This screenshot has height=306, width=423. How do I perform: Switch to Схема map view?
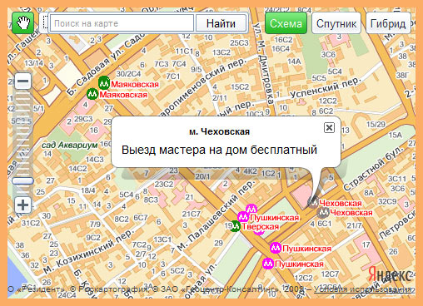coord(286,23)
